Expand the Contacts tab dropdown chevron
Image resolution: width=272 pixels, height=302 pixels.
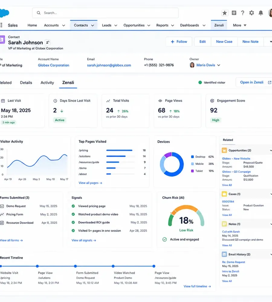coord(92,25)
